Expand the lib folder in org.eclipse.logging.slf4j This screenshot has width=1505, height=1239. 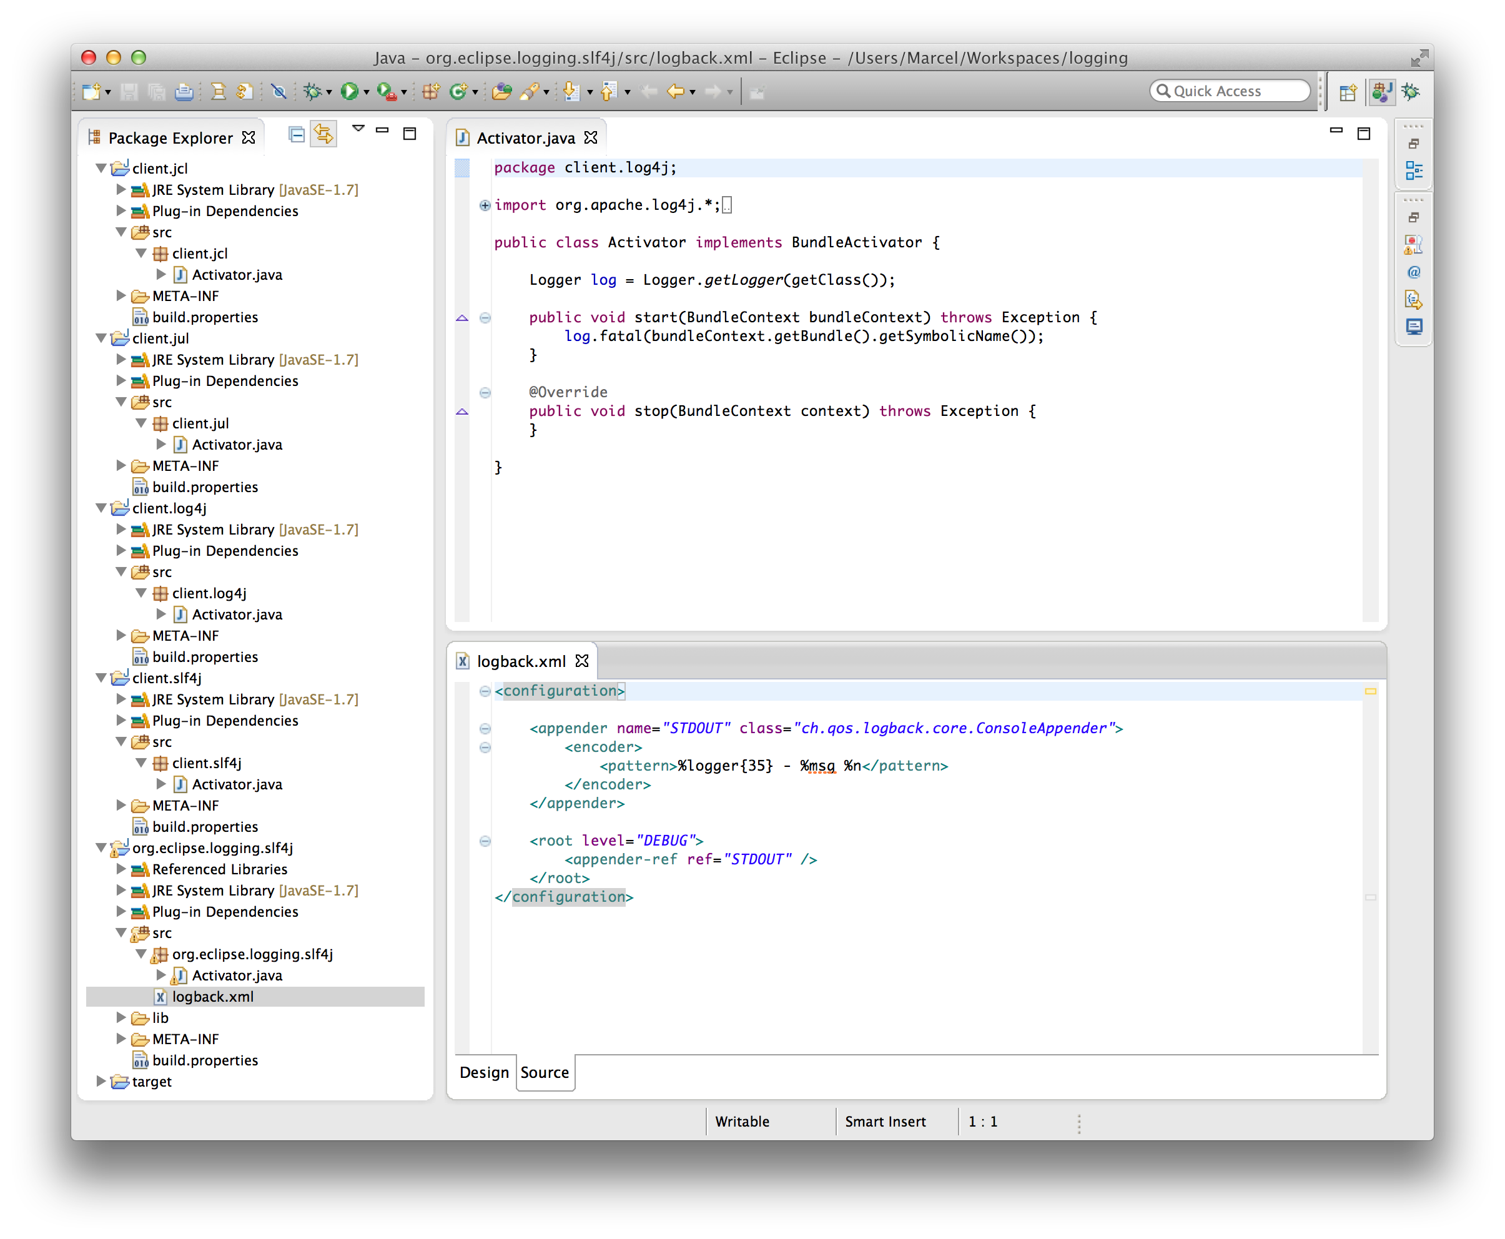pyautogui.click(x=121, y=1018)
